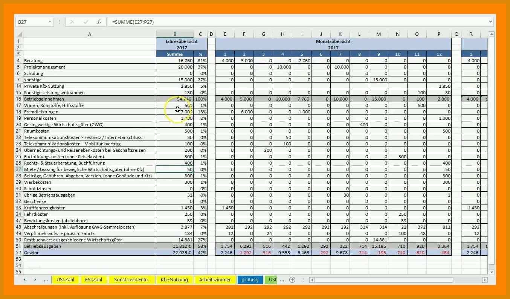
Task: Click horizontal scrollbar left arrow
Action: click(311, 280)
